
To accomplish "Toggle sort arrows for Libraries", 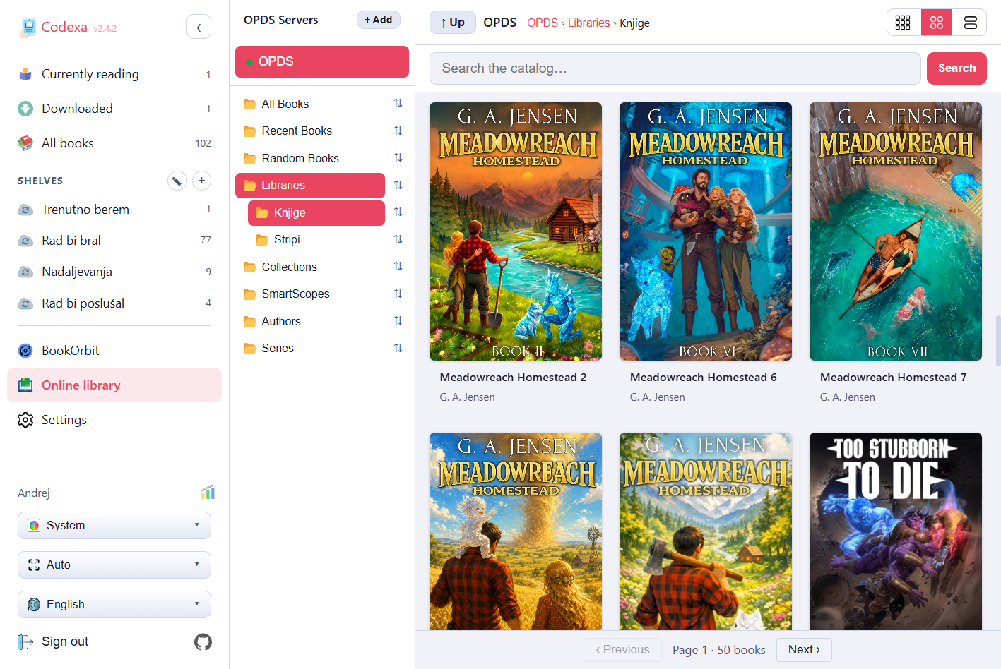I will click(x=398, y=186).
